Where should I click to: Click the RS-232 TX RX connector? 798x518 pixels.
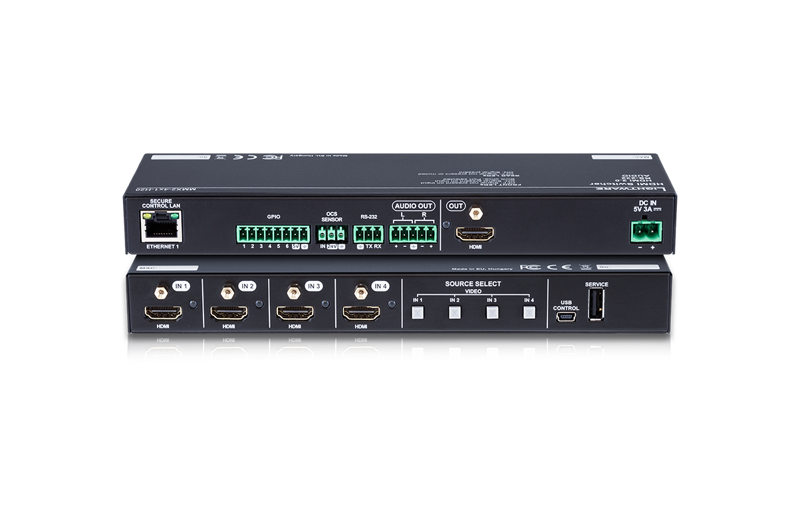[x=369, y=232]
